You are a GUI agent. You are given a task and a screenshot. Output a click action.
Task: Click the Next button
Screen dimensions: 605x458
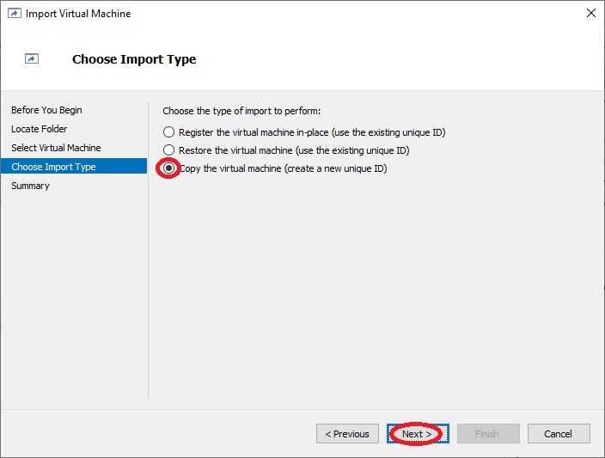418,434
